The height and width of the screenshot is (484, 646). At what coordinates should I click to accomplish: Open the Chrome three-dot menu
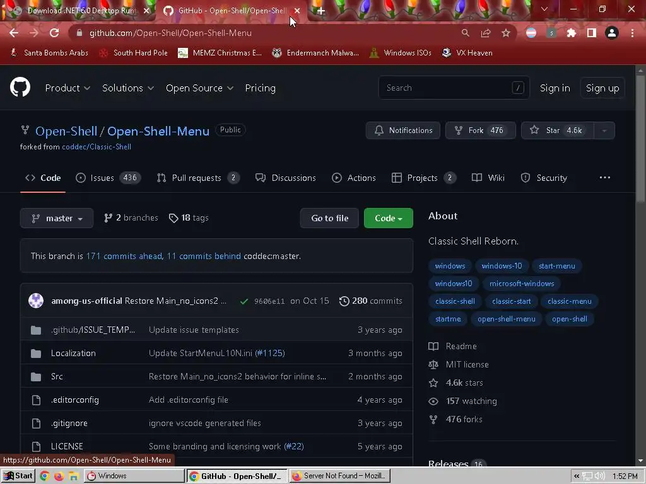tap(632, 33)
